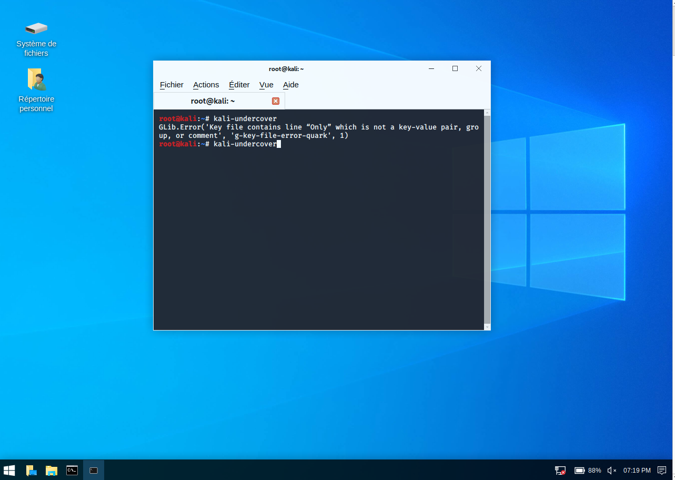Open Système de fichiers desktop icon

[x=36, y=37]
